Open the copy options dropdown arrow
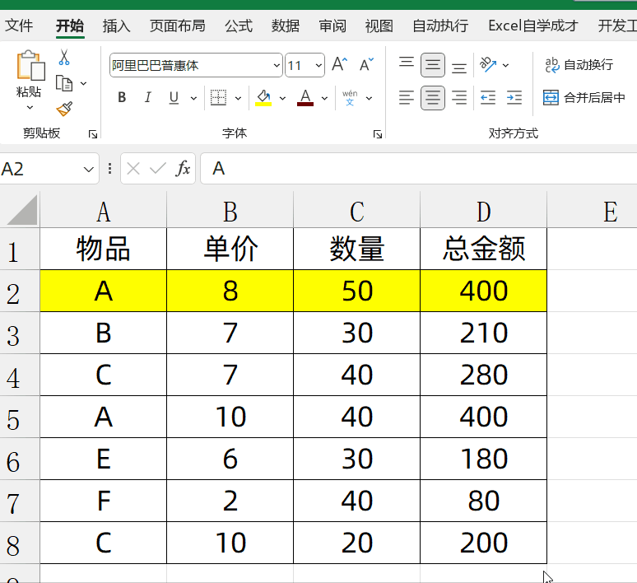Screen dimensions: 637x583 pos(84,83)
